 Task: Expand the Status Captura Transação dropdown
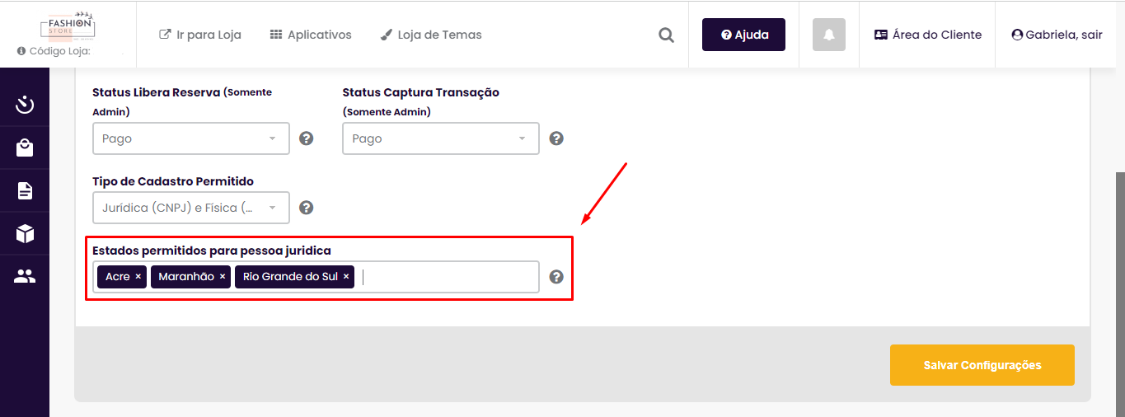[441, 138]
